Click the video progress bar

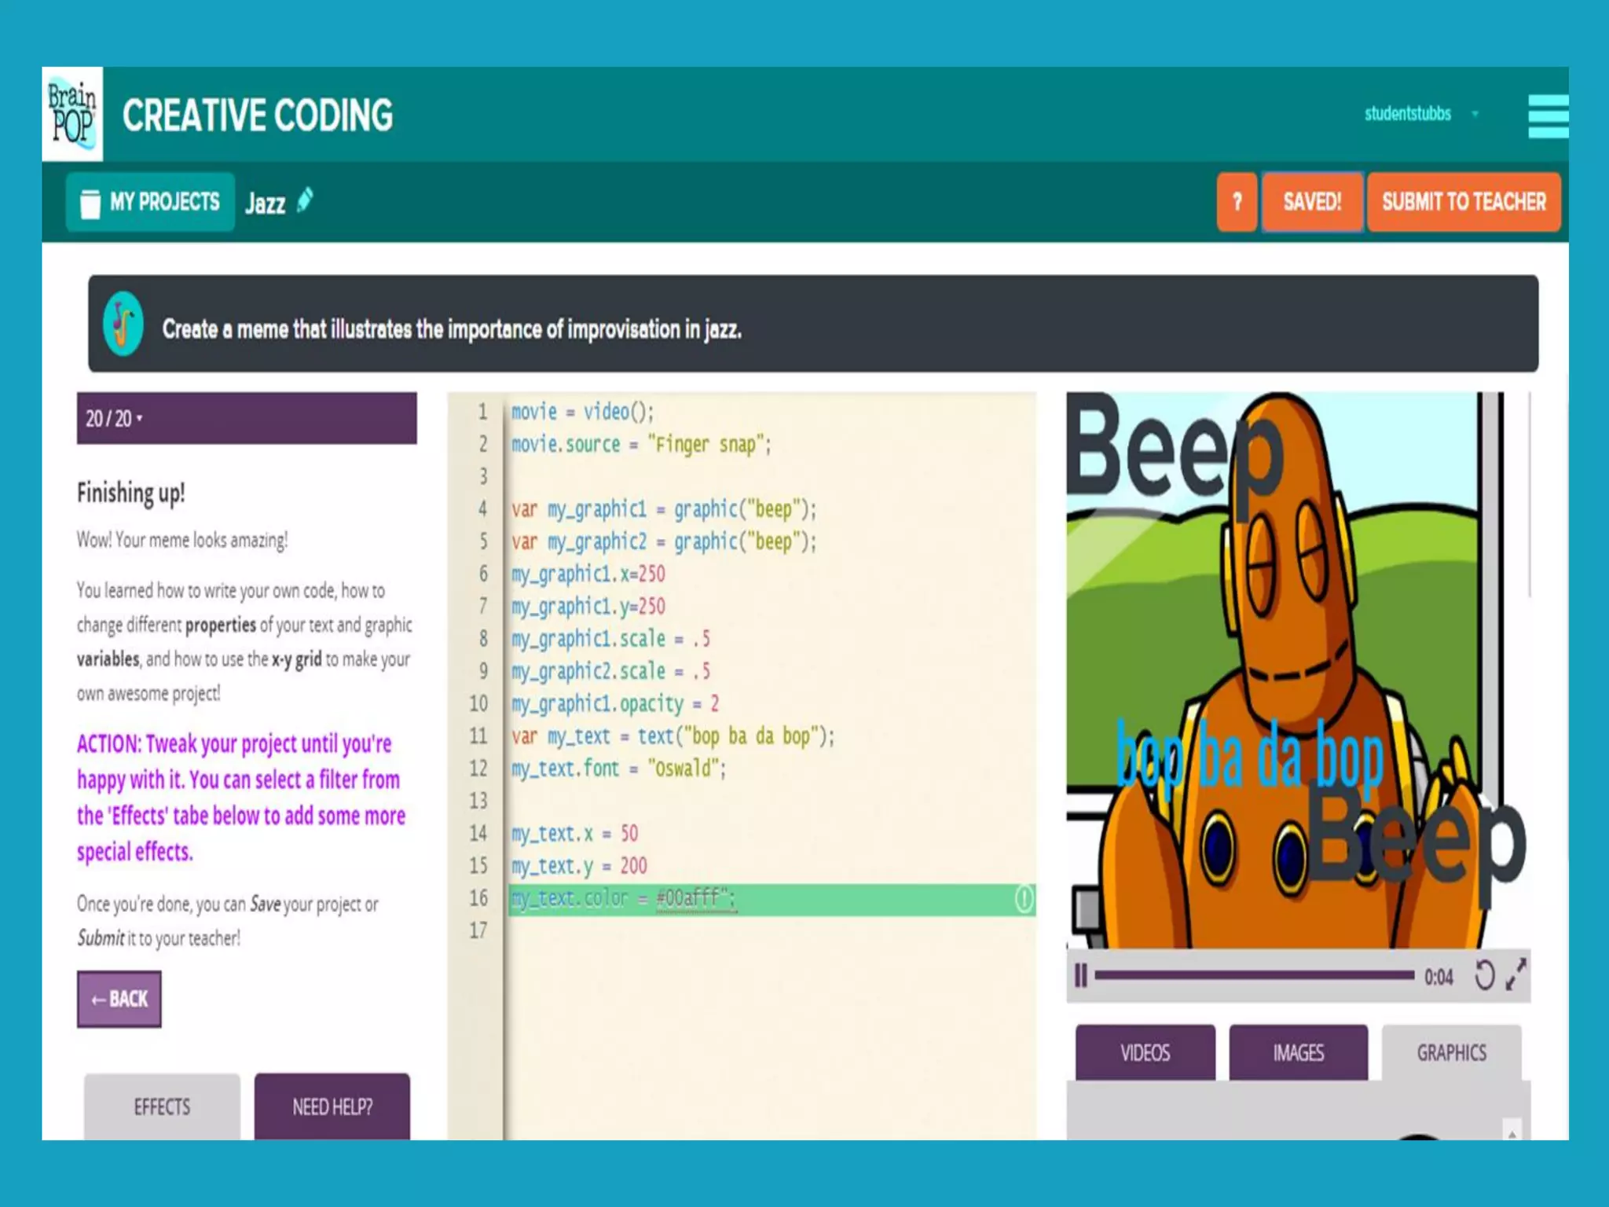point(1254,976)
